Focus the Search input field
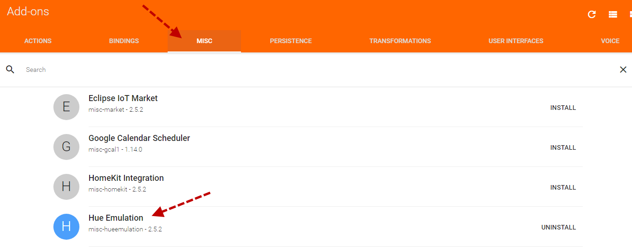 pyautogui.click(x=318, y=70)
